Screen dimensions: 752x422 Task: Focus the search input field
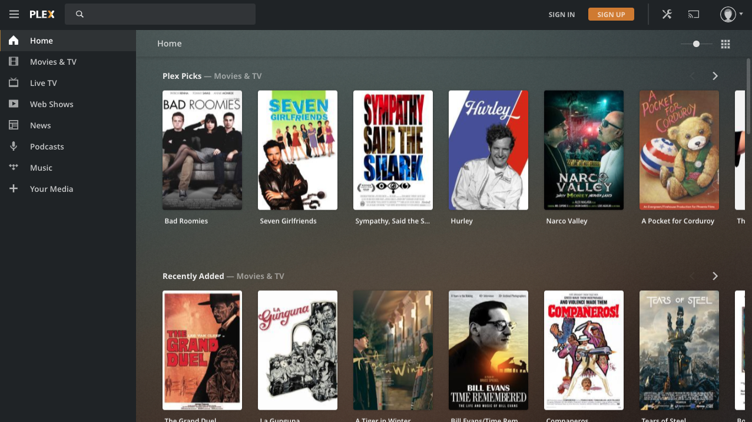click(x=160, y=14)
